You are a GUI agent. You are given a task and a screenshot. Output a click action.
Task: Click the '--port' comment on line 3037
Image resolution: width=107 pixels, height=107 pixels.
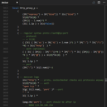coord(59,90)
